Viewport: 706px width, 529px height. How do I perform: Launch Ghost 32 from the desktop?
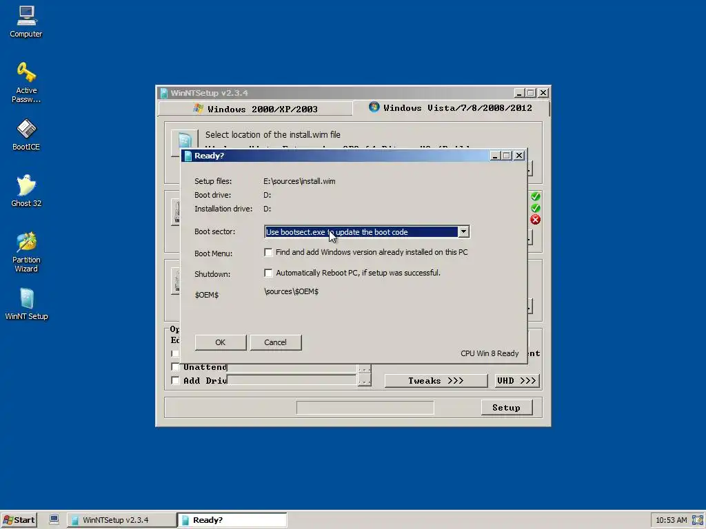tap(26, 191)
